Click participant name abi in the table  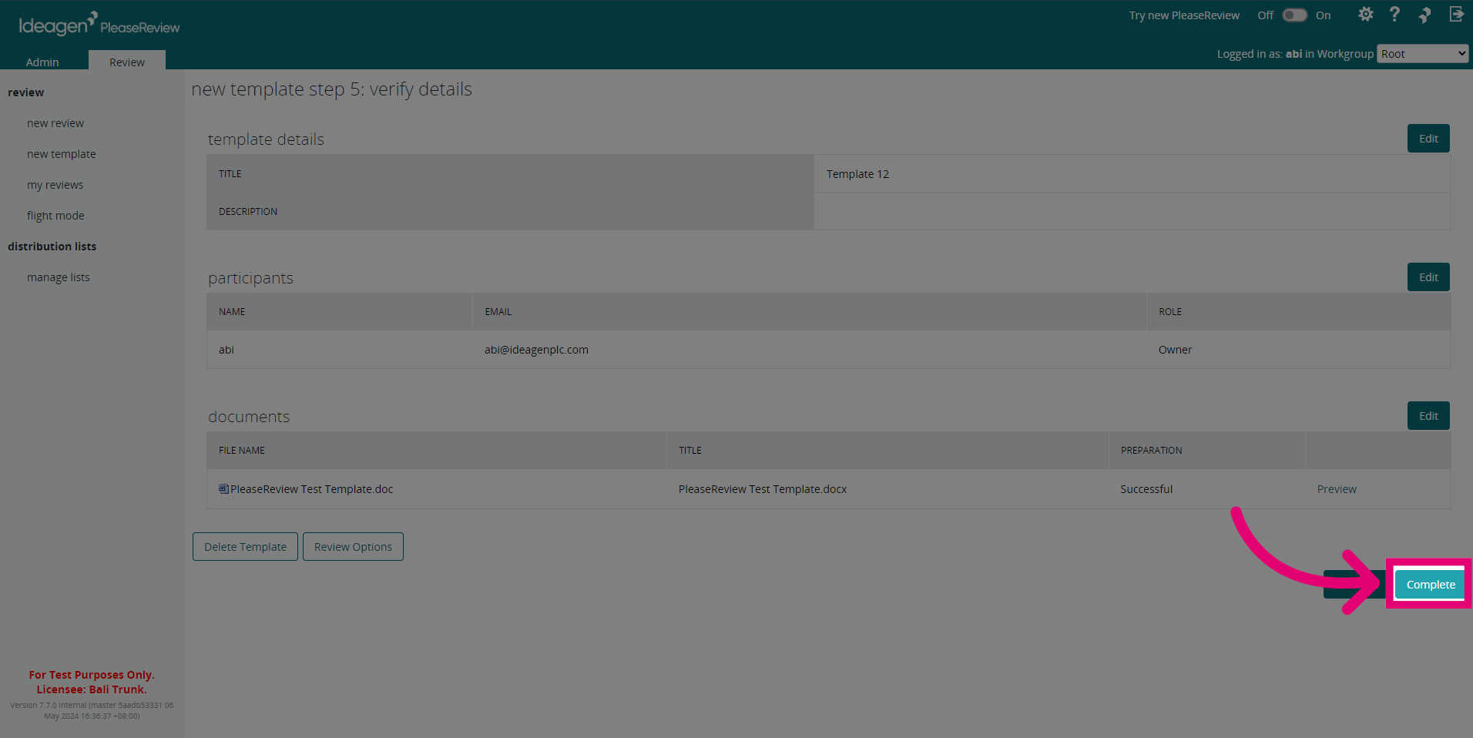point(226,350)
